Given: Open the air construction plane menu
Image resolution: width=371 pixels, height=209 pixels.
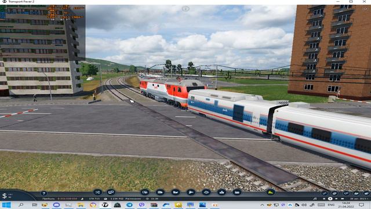Looking at the screenshot, I should (x=191, y=192).
